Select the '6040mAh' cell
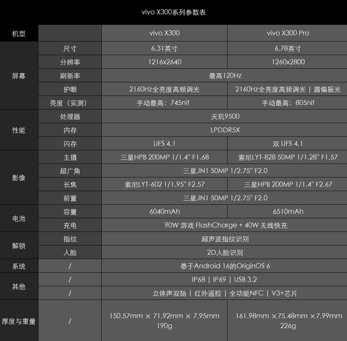This screenshot has height=341, width=347. click(164, 212)
